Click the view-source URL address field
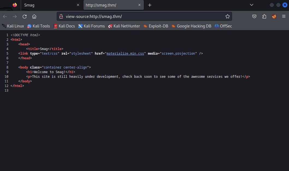Screen dimensions: 289x171 click(x=142, y=16)
